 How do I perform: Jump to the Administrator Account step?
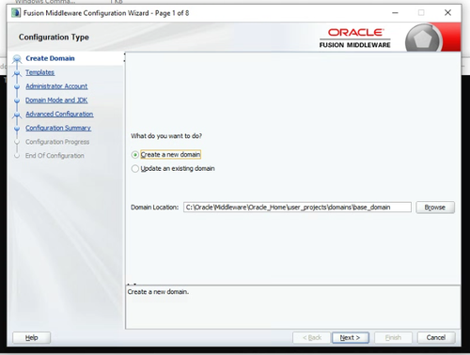pyautogui.click(x=56, y=86)
